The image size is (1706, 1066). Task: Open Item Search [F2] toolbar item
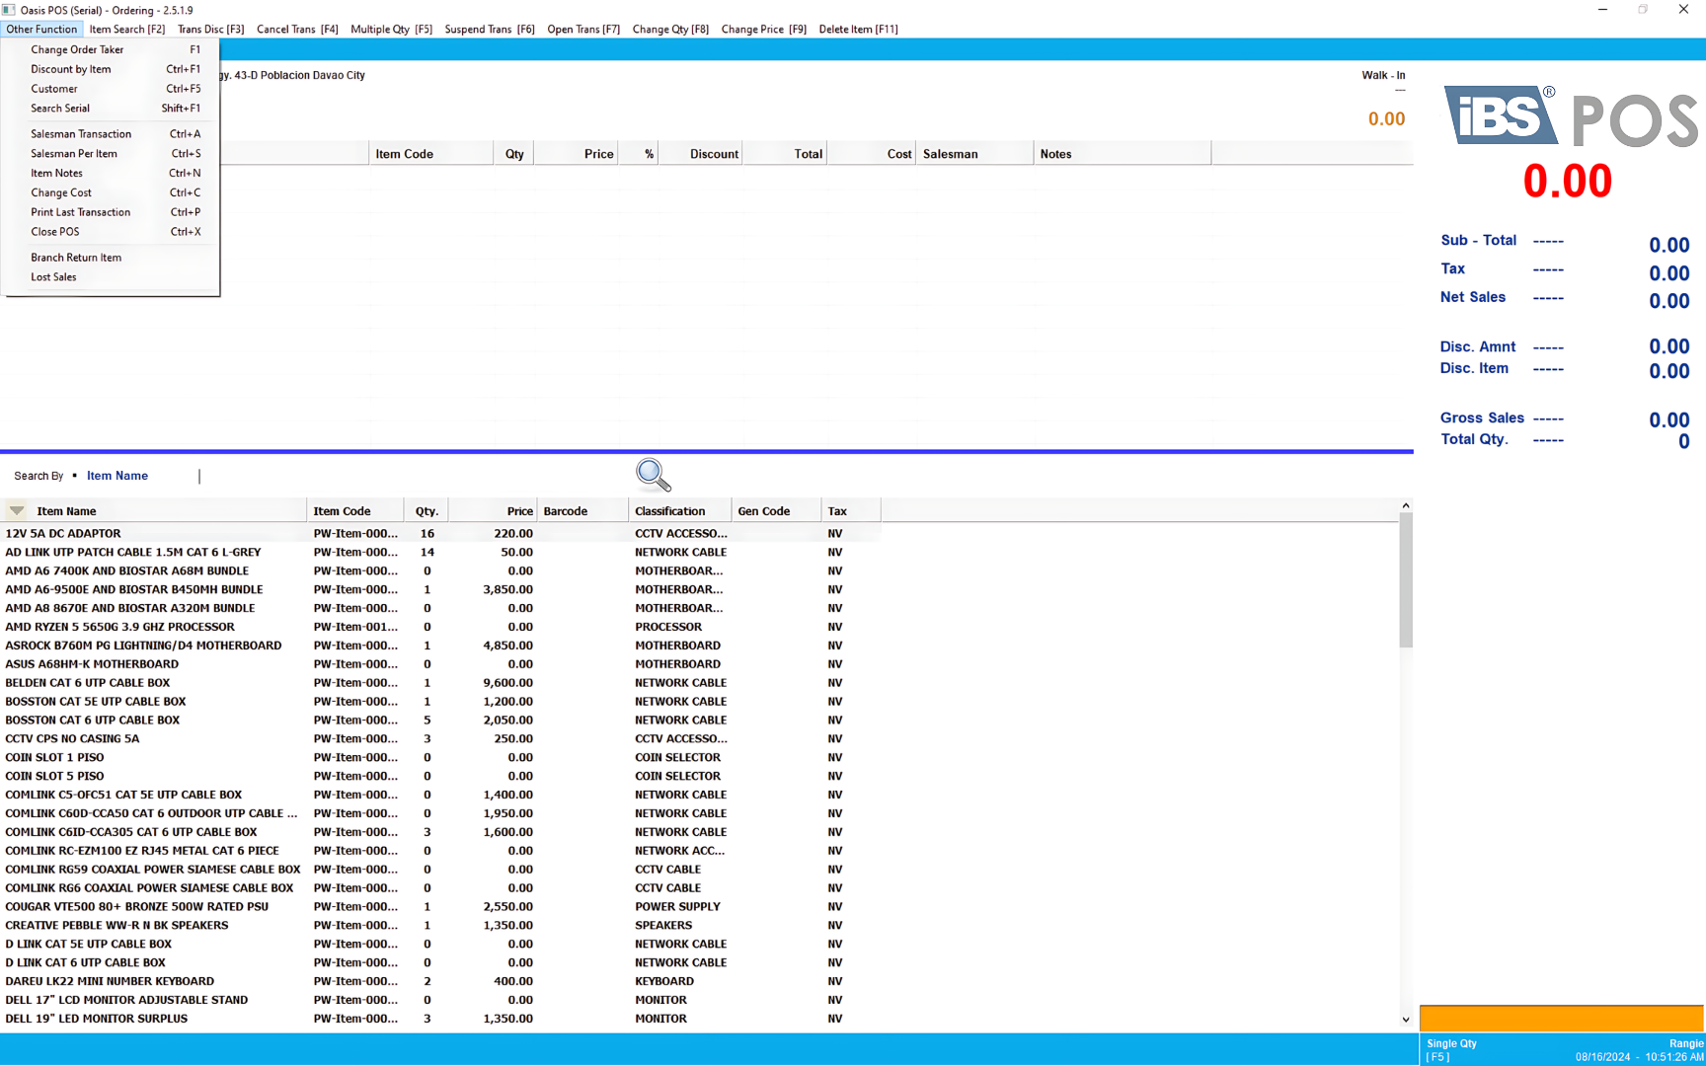click(127, 30)
